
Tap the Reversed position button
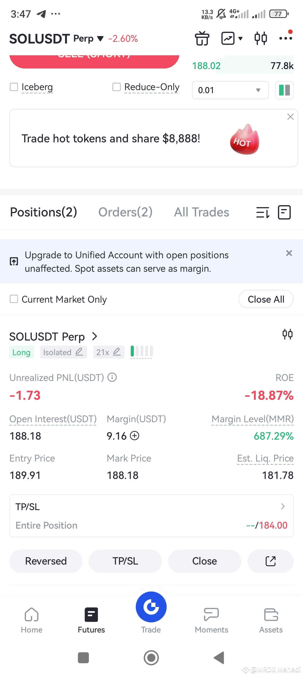pyautogui.click(x=46, y=561)
